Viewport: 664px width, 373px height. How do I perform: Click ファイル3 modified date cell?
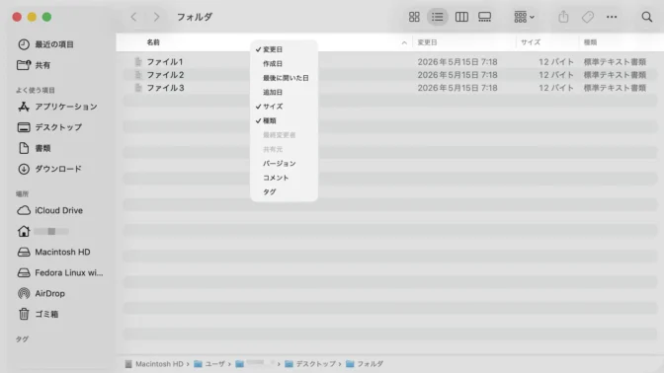pos(457,88)
